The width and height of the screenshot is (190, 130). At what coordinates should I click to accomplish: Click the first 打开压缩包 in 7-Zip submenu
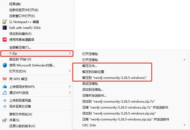click(x=90, y=54)
